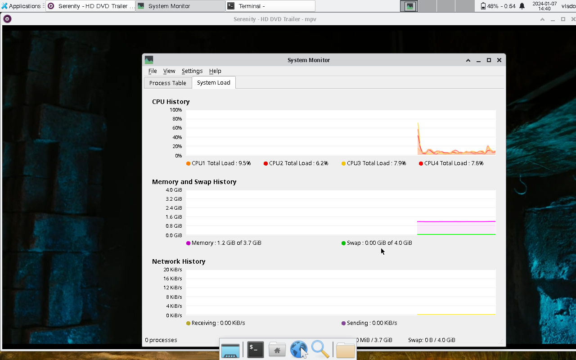576x360 pixels.
Task: Open the Applications menu
Action: pyautogui.click(x=21, y=6)
